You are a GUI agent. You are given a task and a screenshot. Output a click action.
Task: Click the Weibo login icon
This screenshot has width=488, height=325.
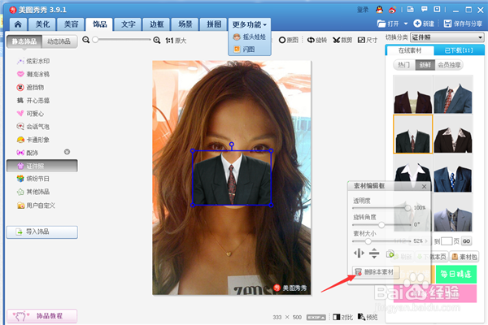click(392, 10)
